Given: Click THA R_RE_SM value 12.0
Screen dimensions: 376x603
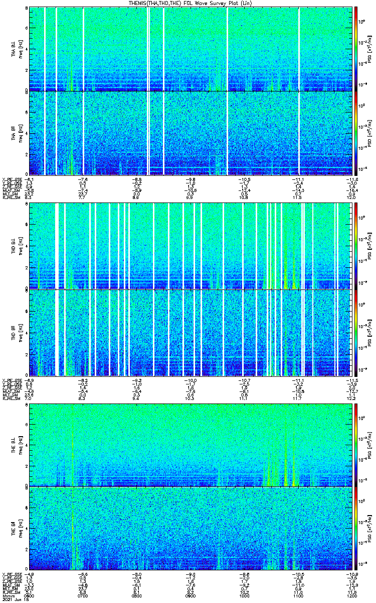Looking at the screenshot, I should coord(352,198).
